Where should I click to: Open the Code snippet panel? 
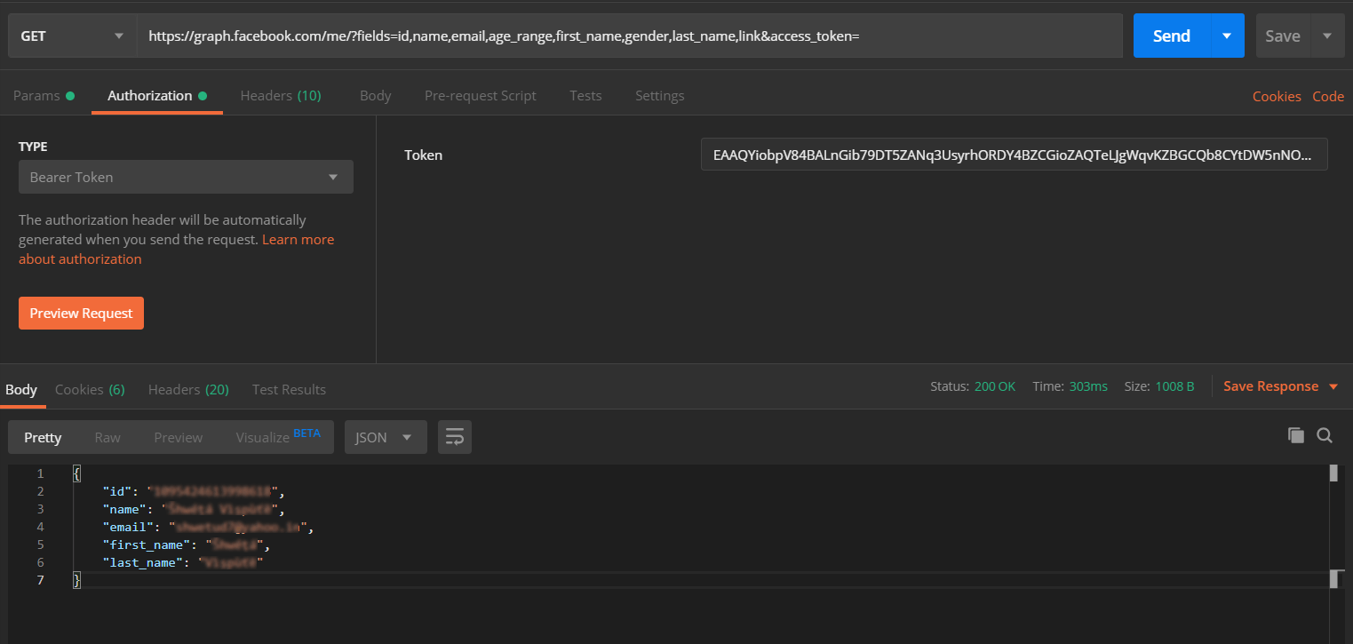click(x=1328, y=95)
